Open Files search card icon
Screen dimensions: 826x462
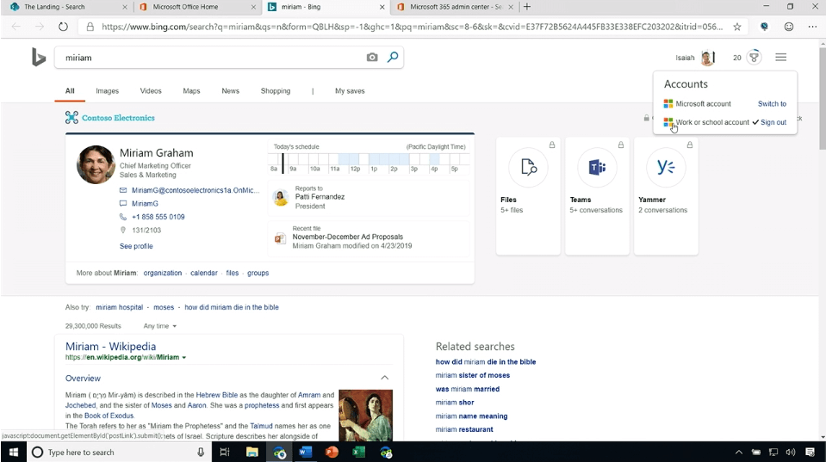528,167
